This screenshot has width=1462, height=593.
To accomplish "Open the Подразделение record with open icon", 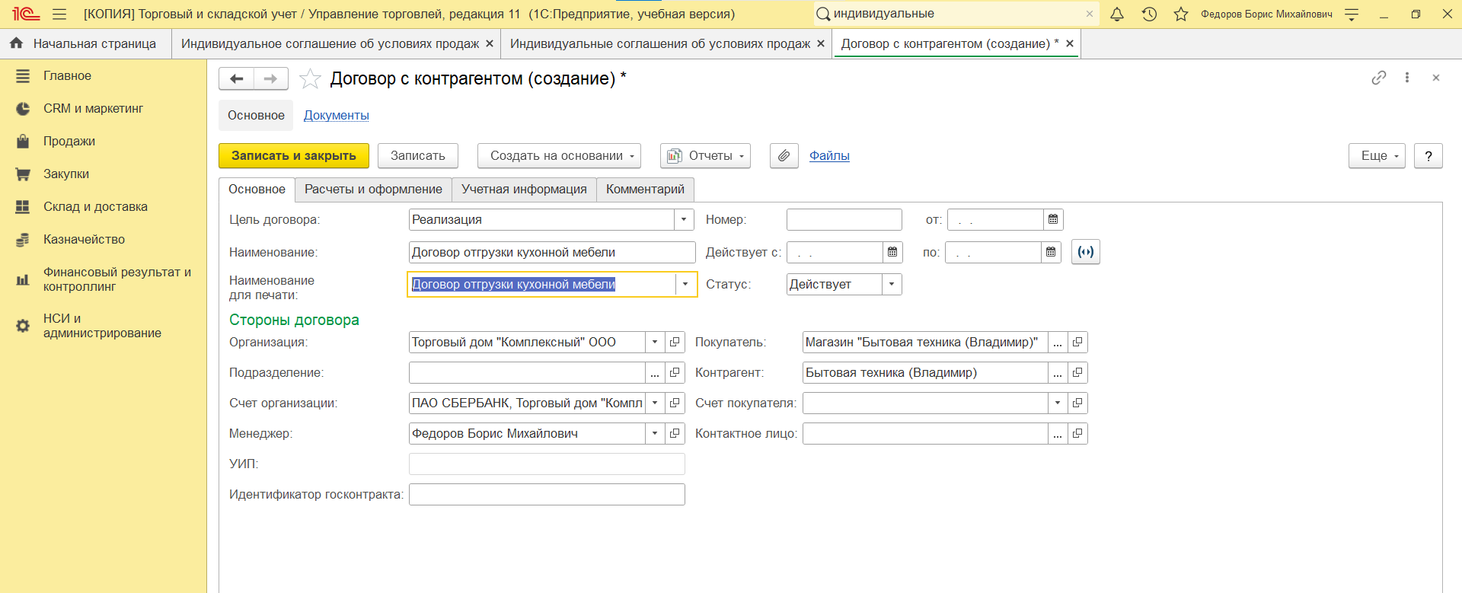I will click(675, 372).
